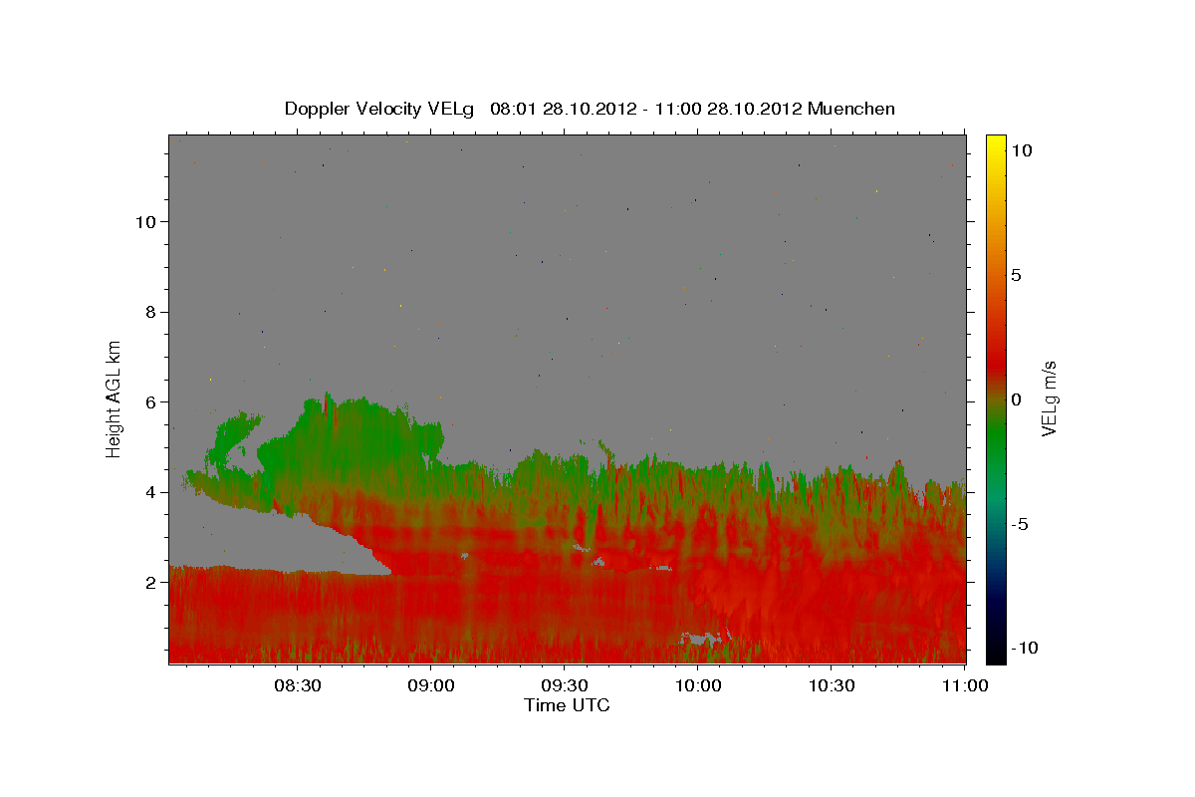
Task: Click the '09:30' time tick label
Action: 565,685
